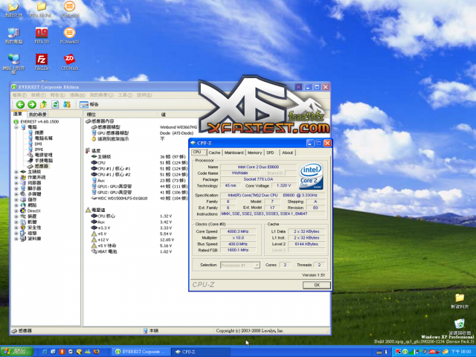The image size is (476, 357).
Task: Click the Refresh icon in EVEREST toolbar
Action: point(55,104)
